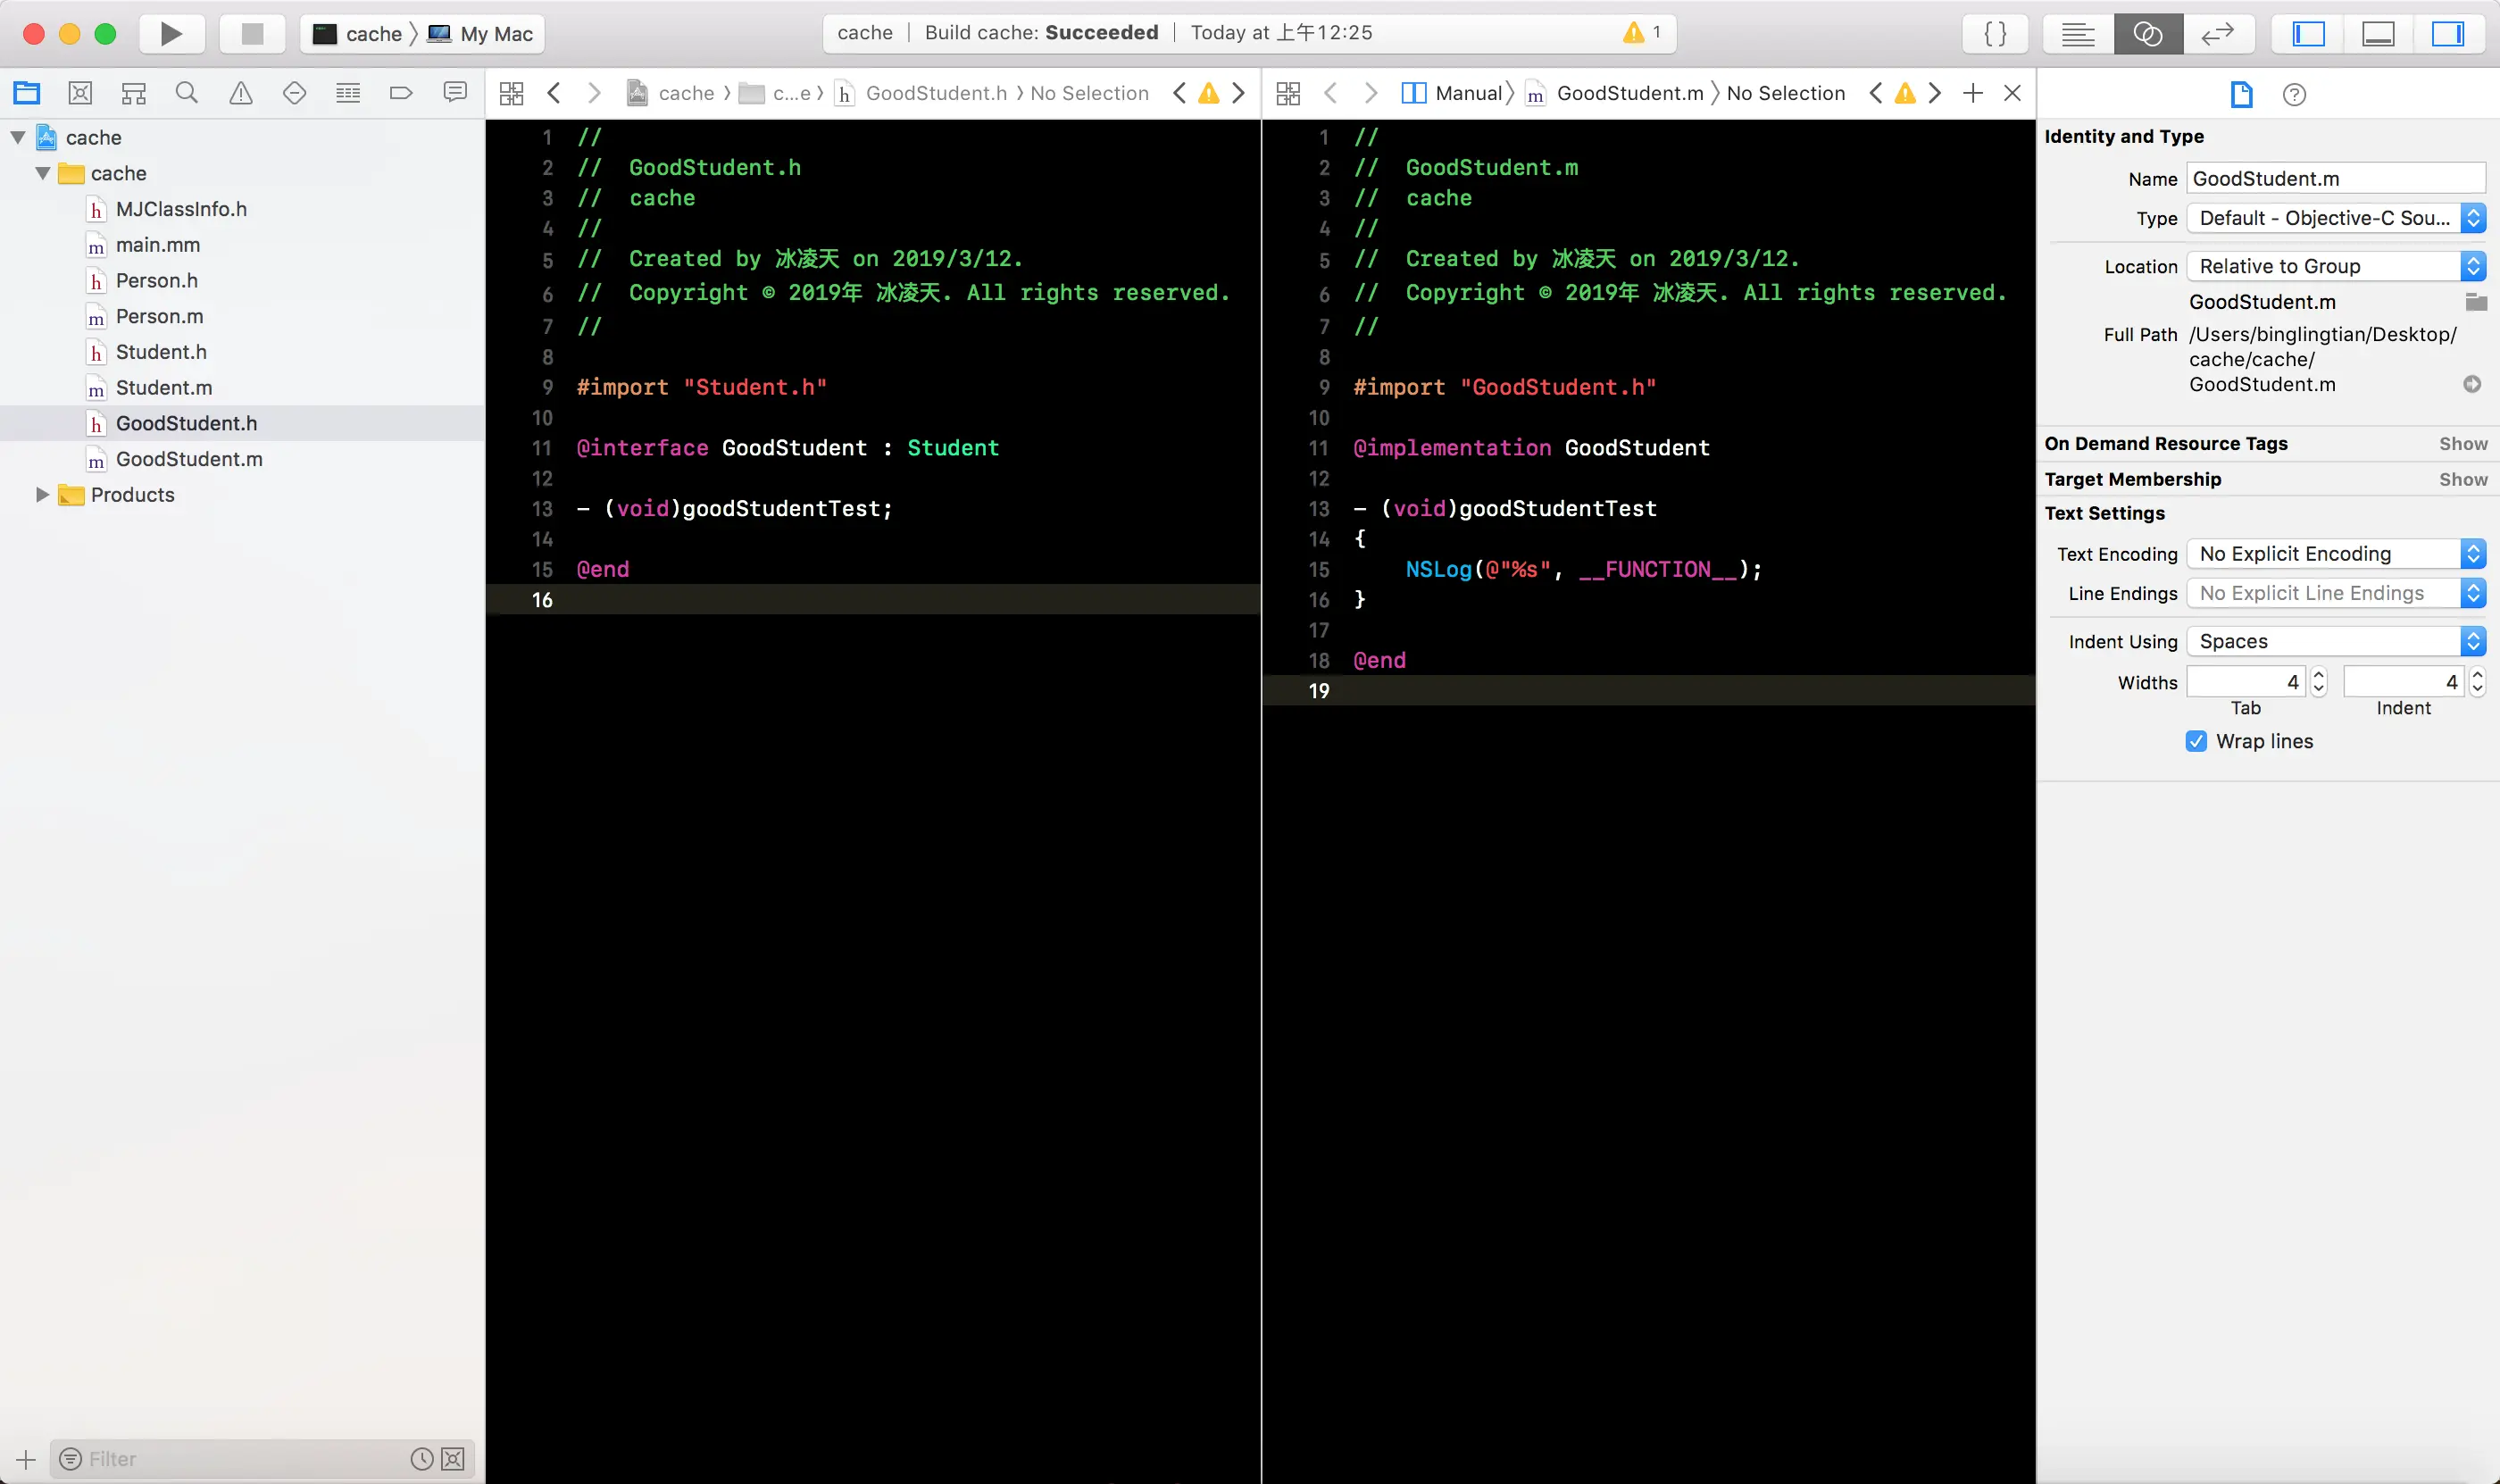Toggle the Navigator panel visibility
Viewport: 2500px width, 1484px height.
[x=2308, y=34]
